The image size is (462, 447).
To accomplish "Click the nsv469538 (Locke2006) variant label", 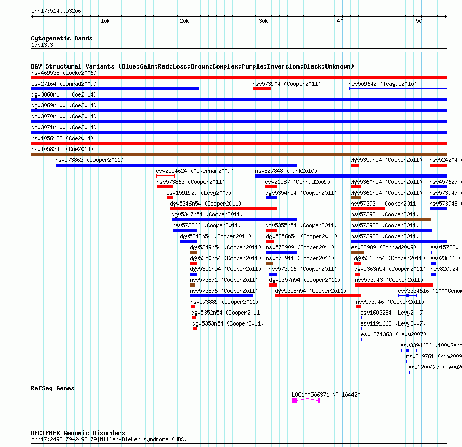I will pos(64,73).
